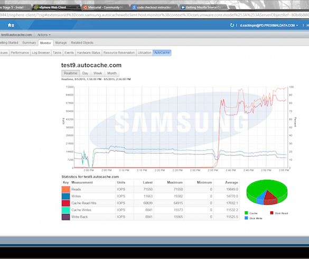Switch to vSphere Web Client browser tab
The height and width of the screenshot is (259, 309).
pyautogui.click(x=55, y=7)
